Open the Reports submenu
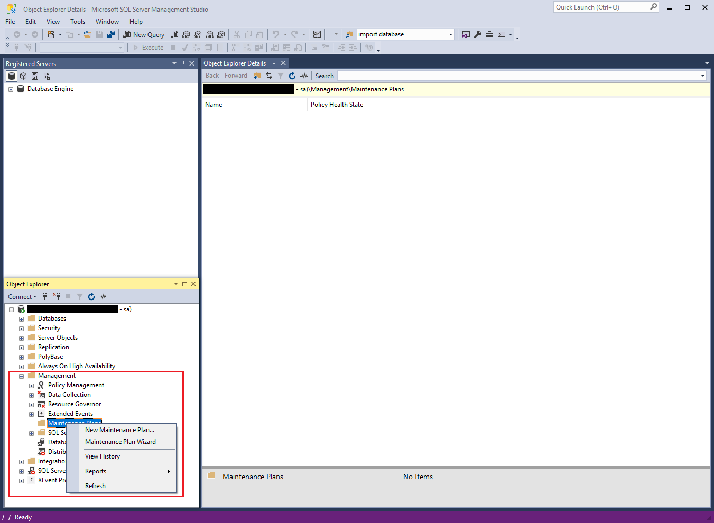This screenshot has height=523, width=714. (x=96, y=471)
